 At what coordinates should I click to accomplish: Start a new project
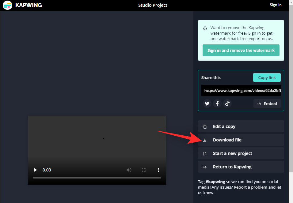click(241, 153)
